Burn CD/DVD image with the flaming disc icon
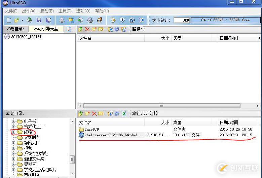Screen dimensions: 262x178 (x=100, y=20)
